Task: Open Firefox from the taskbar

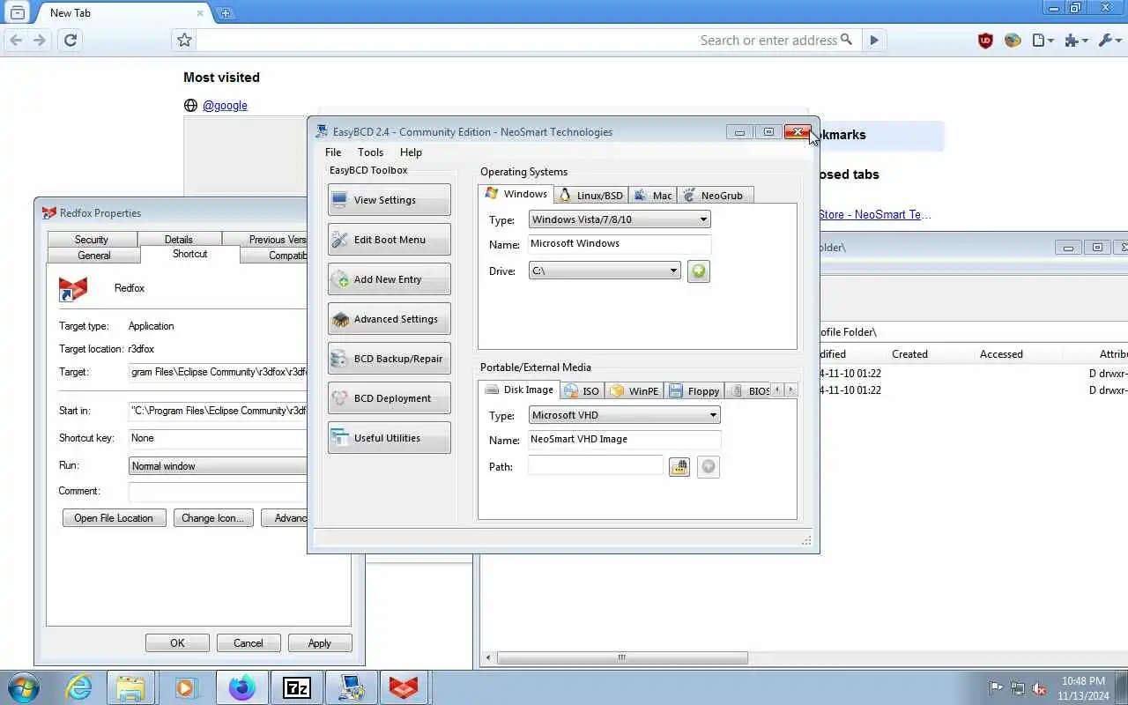Action: 241,687
